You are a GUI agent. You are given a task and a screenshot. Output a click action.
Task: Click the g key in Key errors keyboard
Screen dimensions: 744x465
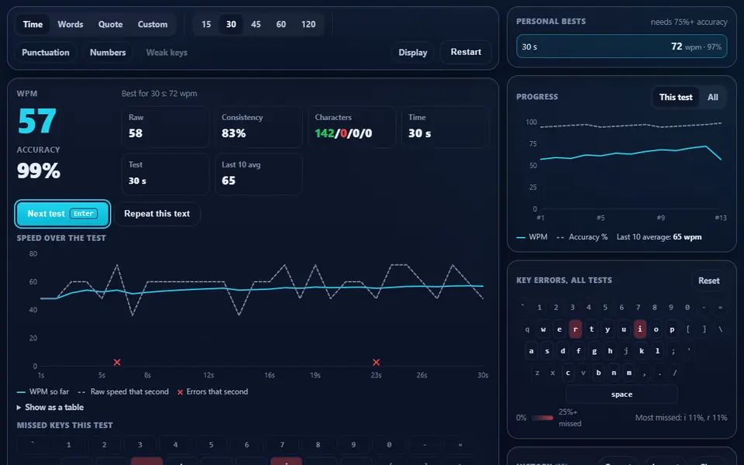pos(594,350)
